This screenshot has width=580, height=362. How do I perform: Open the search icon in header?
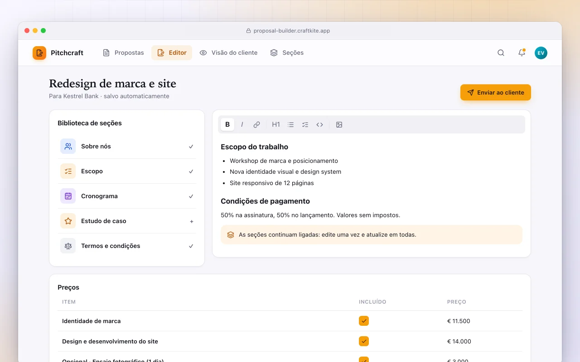click(501, 53)
